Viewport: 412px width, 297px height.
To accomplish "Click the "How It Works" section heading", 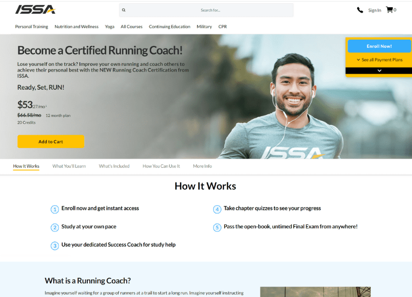I will tap(205, 186).
